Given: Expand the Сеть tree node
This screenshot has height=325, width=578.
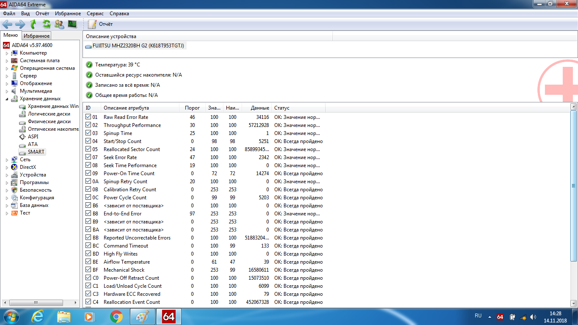Looking at the screenshot, I should pos(7,160).
